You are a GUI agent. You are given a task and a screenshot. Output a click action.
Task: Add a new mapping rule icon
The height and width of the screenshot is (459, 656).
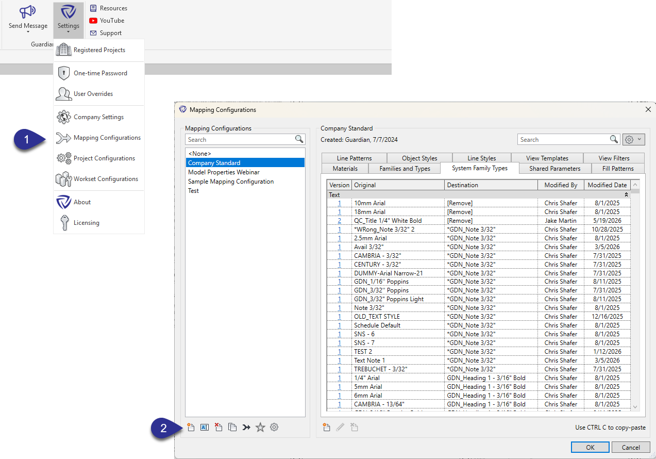pos(326,427)
